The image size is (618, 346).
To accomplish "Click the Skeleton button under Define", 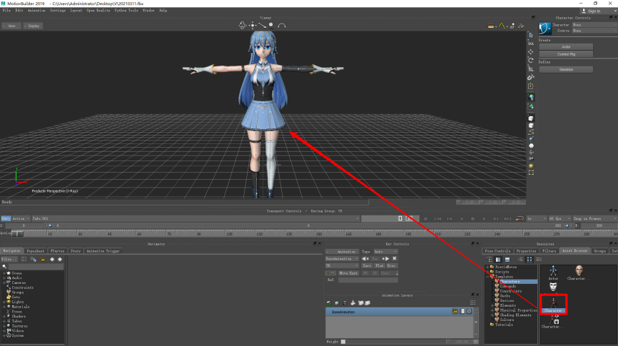I will point(566,69).
